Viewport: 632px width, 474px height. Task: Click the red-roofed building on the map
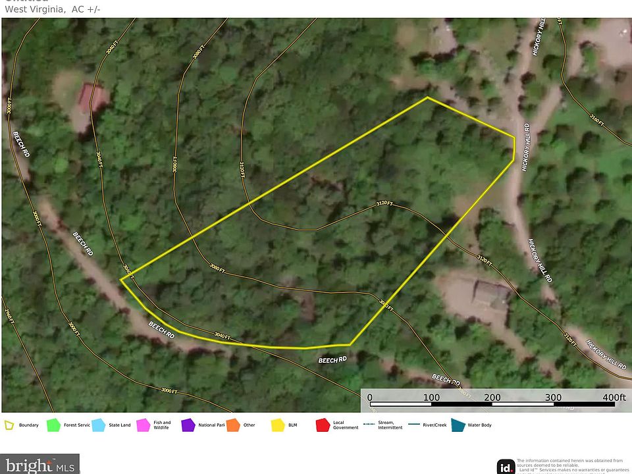(x=93, y=98)
